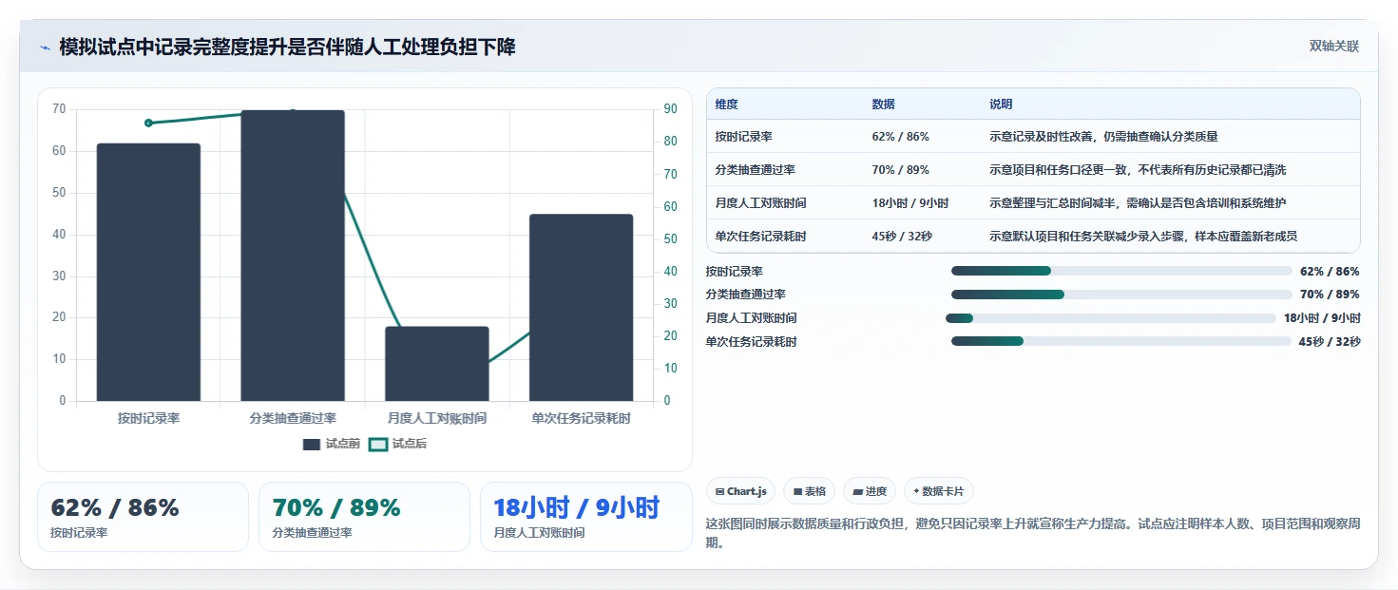Open the 18小时 / 9小时 stat card
1398x590 pixels.
pyautogui.click(x=586, y=517)
